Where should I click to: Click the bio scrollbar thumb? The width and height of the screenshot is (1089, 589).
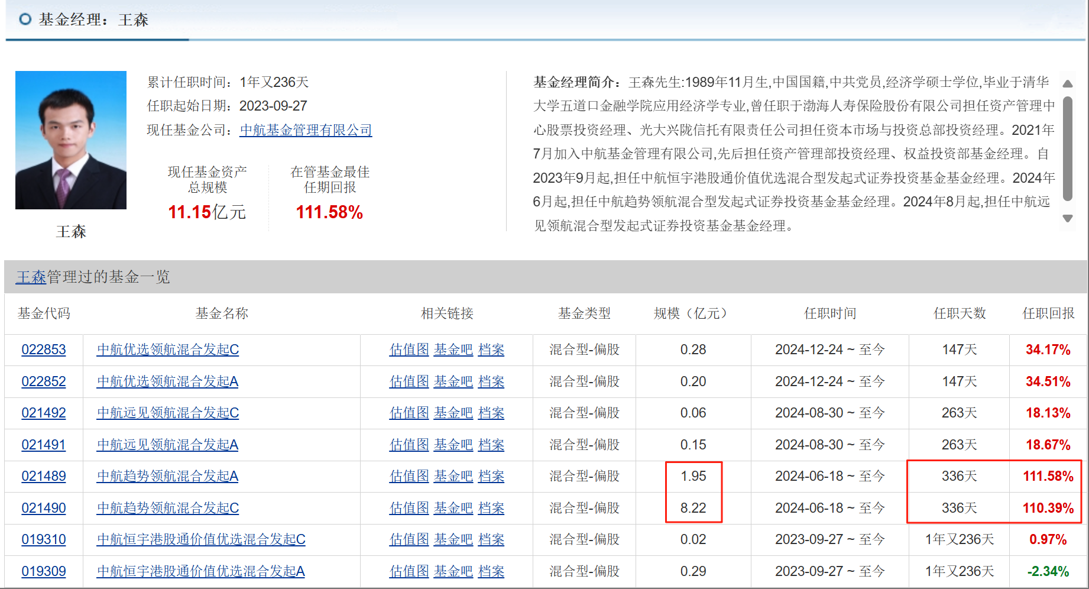coord(1067,149)
